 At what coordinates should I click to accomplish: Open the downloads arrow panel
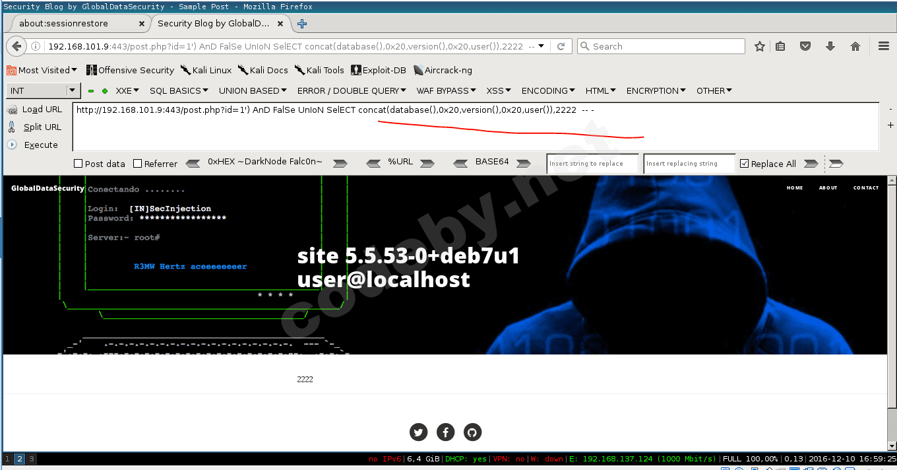point(830,46)
